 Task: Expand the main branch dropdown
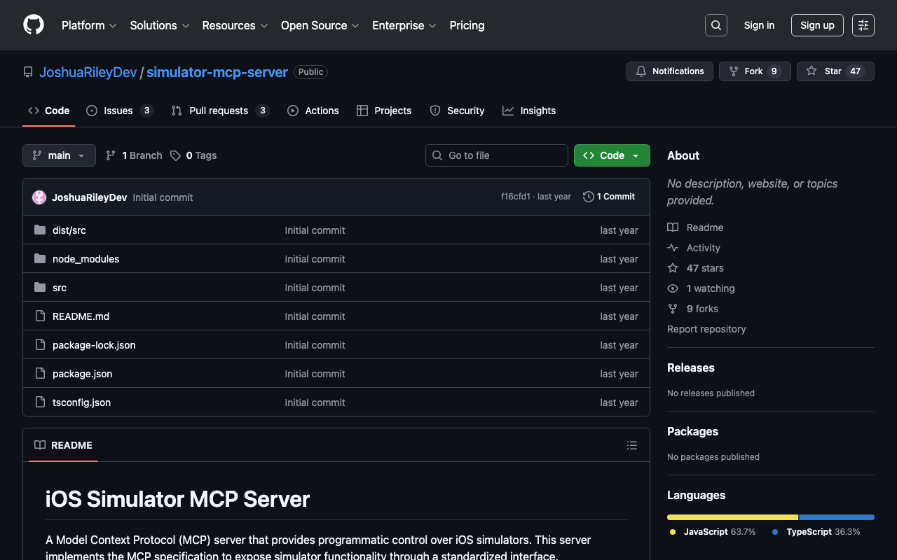[59, 155]
